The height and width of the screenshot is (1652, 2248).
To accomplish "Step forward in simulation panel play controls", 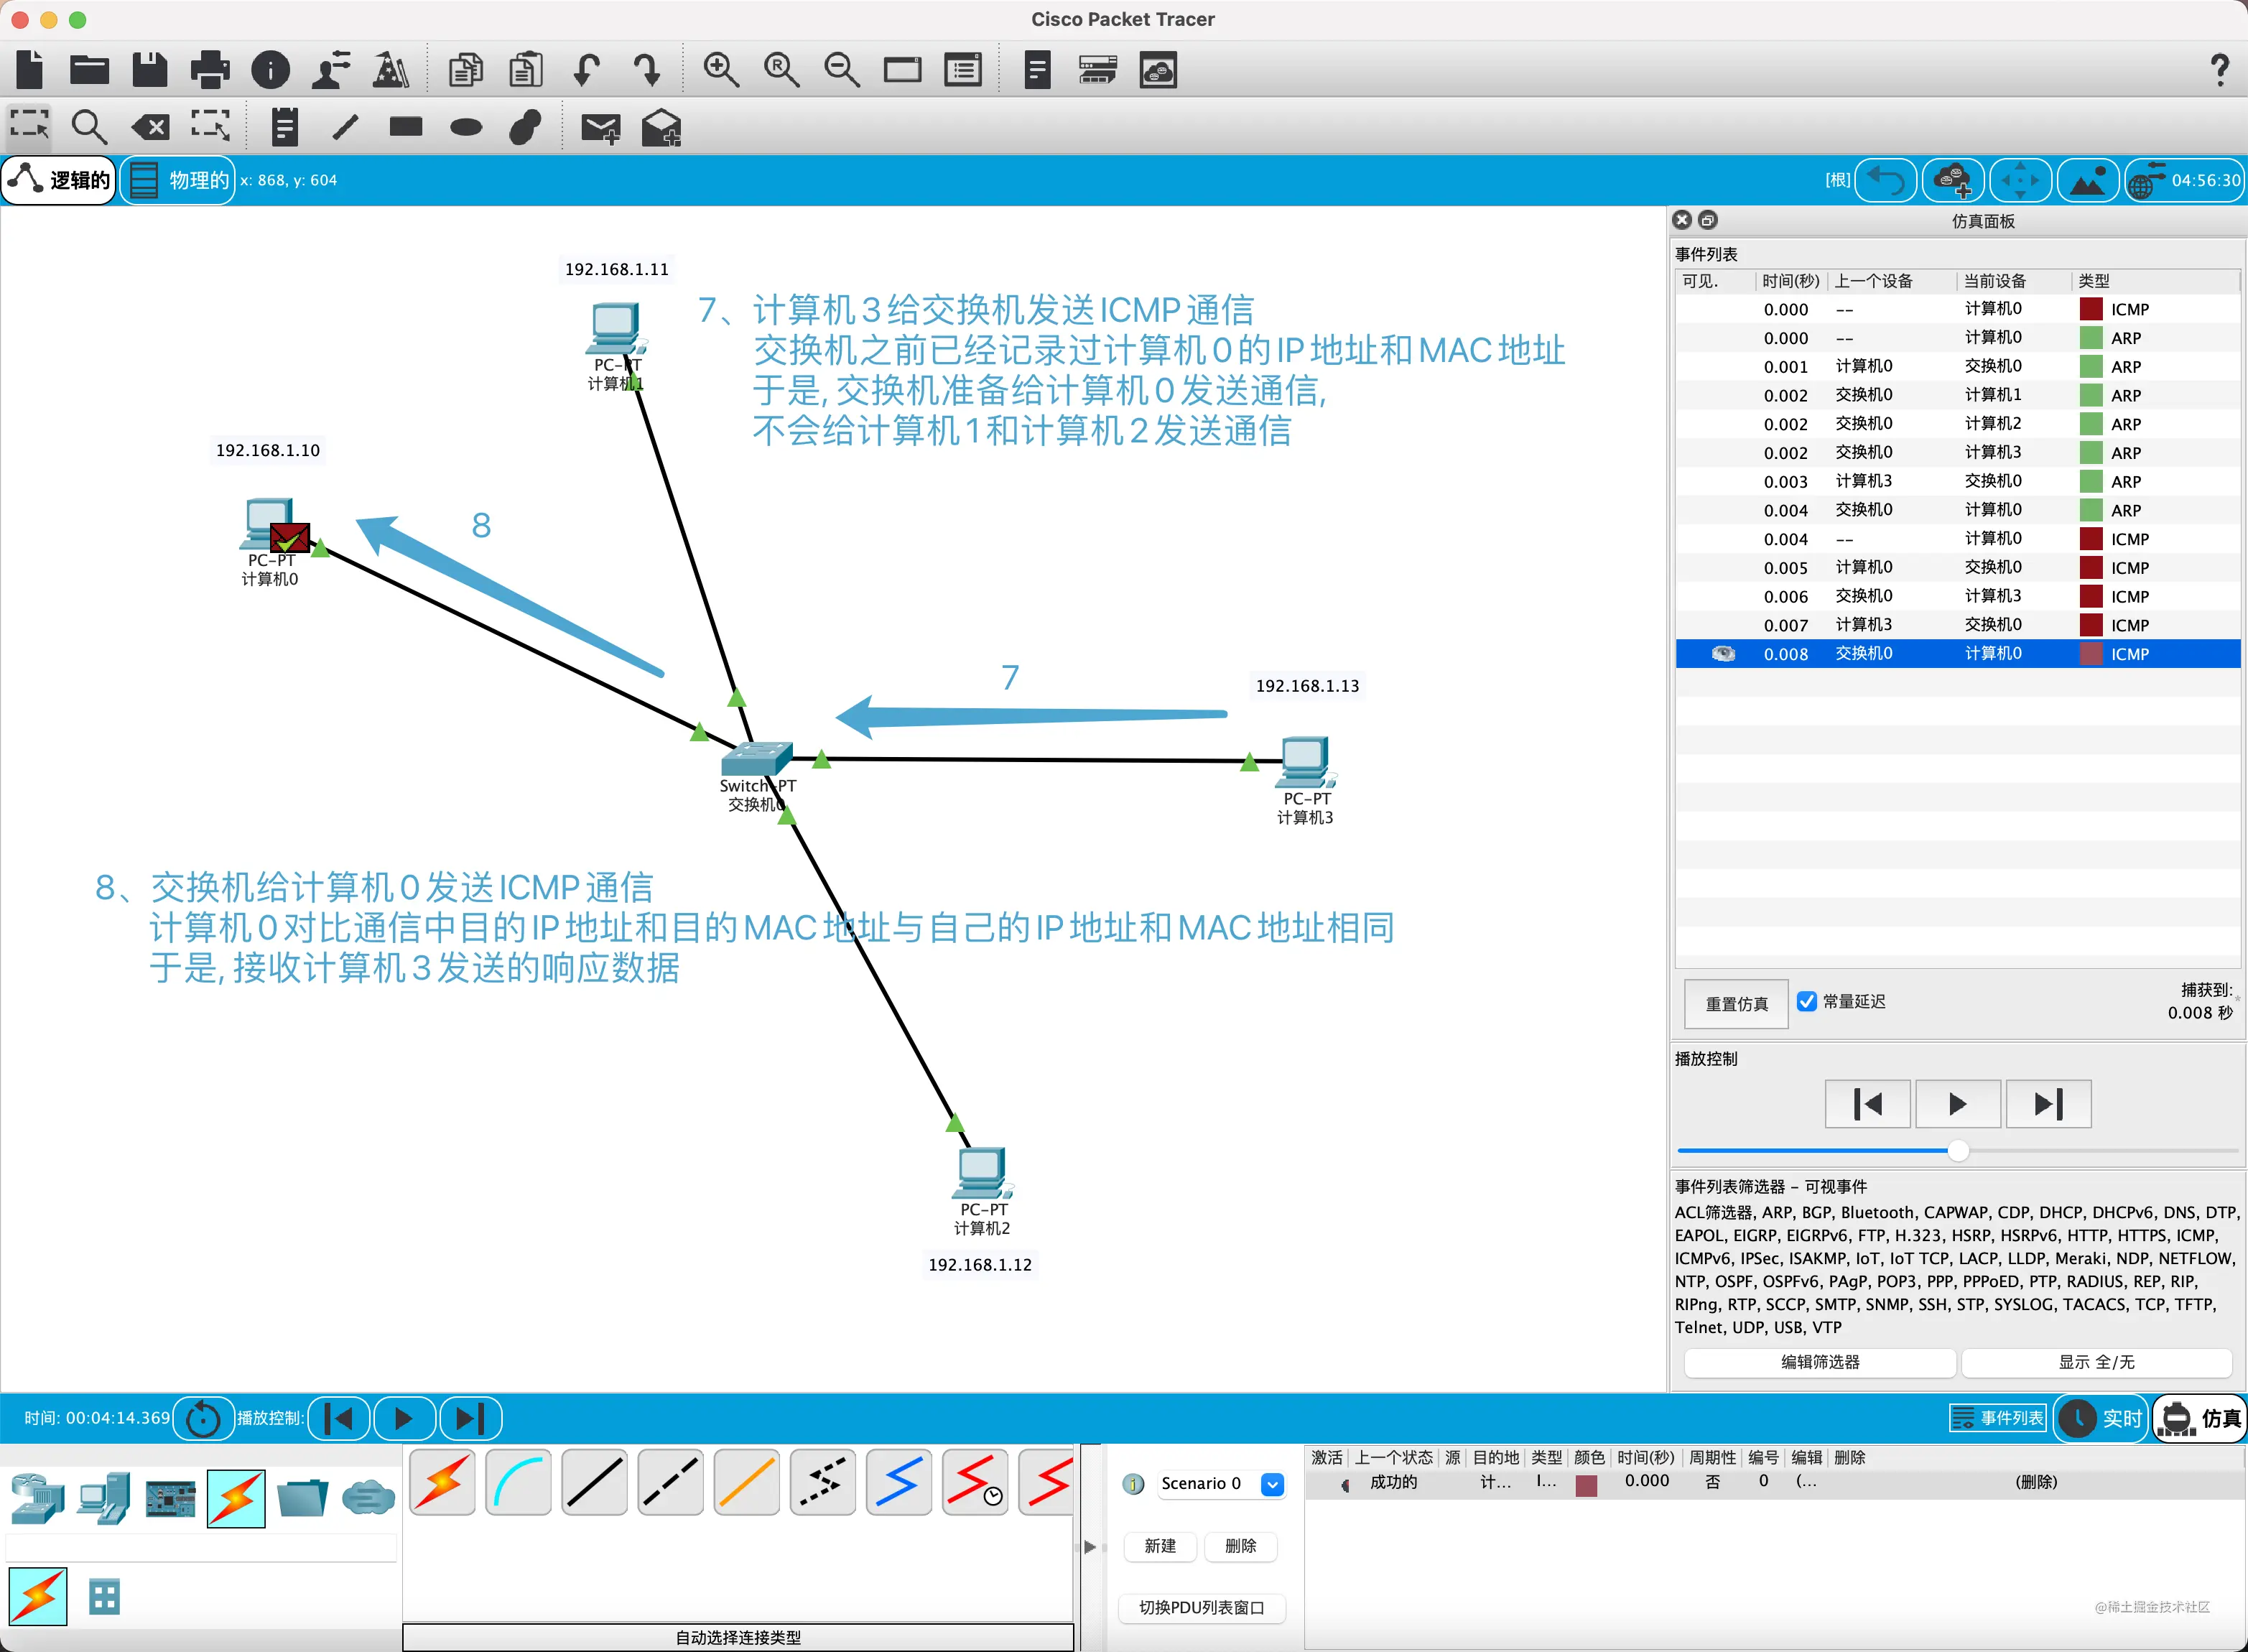I will click(x=2048, y=1104).
